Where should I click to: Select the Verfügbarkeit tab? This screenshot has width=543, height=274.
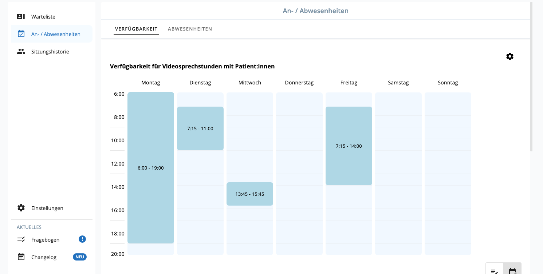coord(136,29)
